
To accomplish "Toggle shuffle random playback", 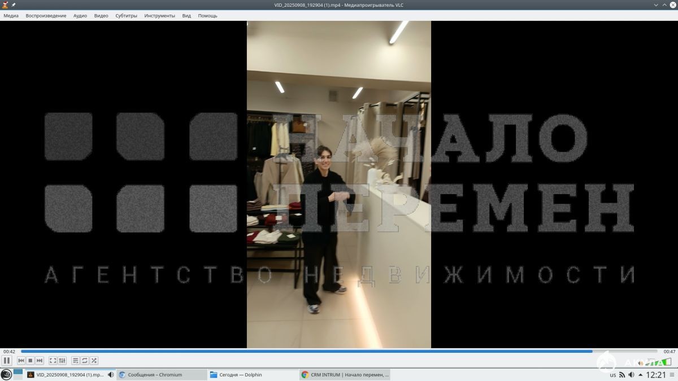I will tap(94, 361).
